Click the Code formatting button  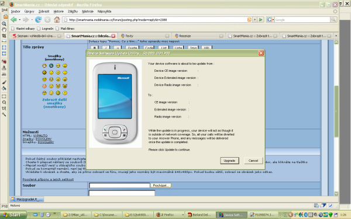(x=149, y=47)
